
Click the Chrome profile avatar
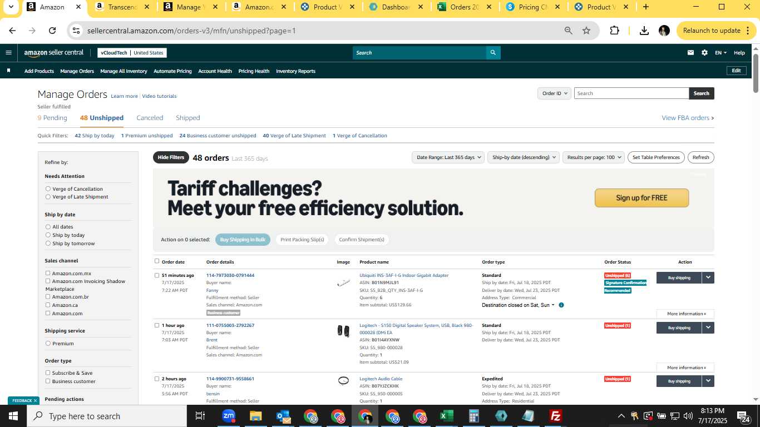point(664,31)
